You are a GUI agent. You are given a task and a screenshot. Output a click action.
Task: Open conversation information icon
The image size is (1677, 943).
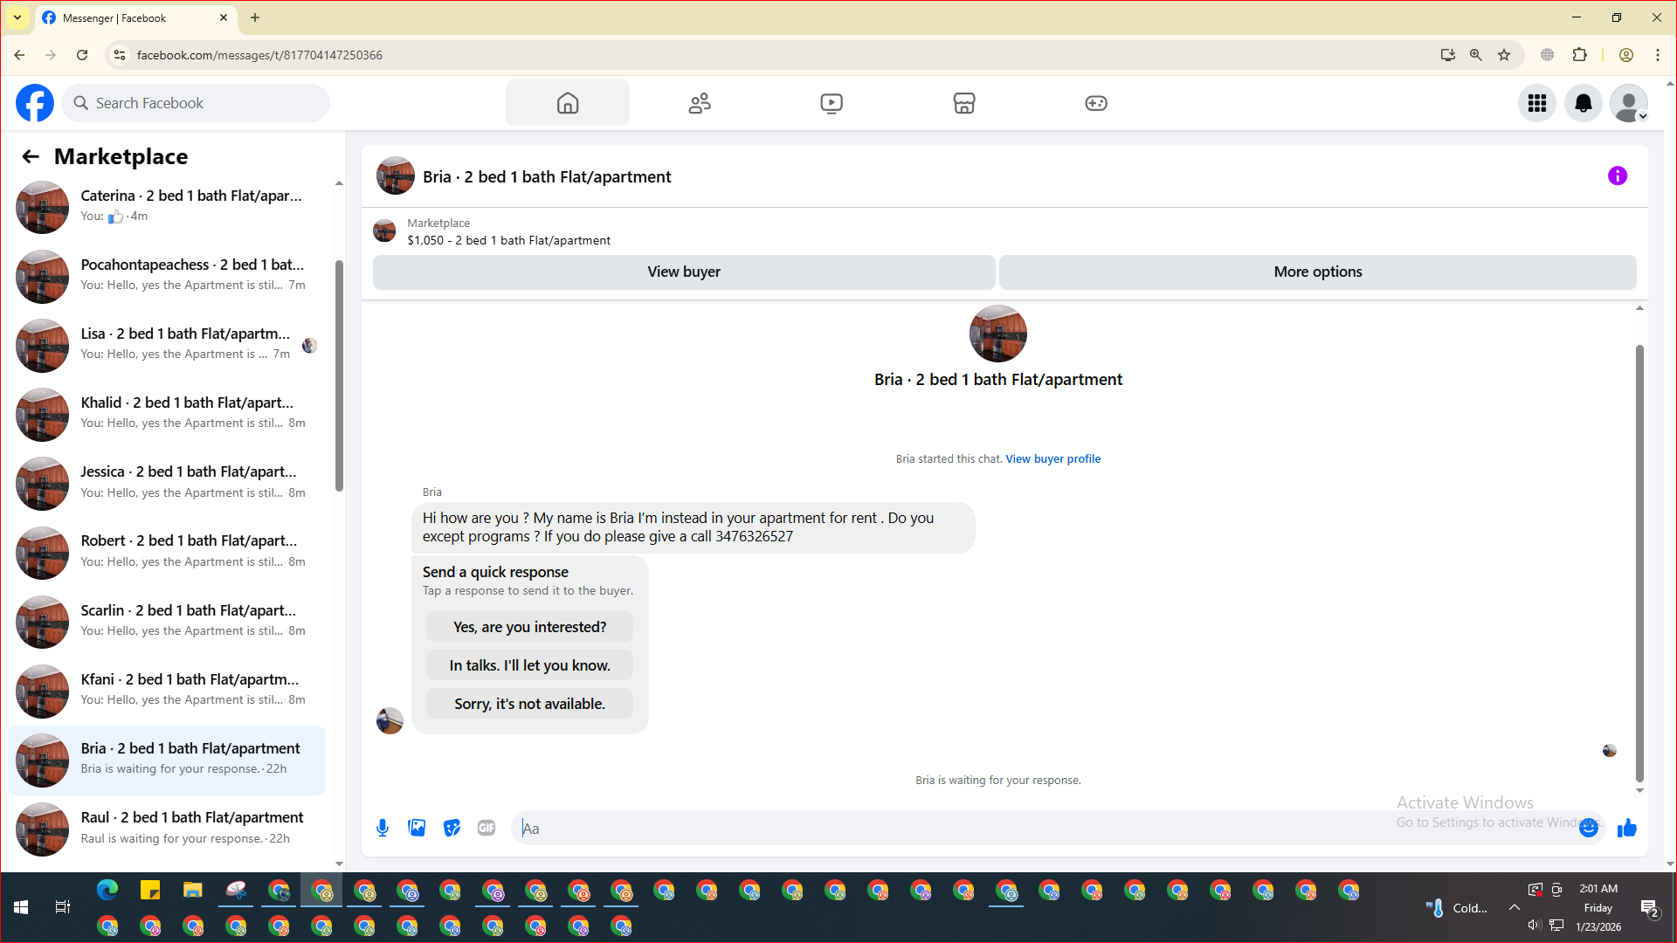pyautogui.click(x=1618, y=176)
